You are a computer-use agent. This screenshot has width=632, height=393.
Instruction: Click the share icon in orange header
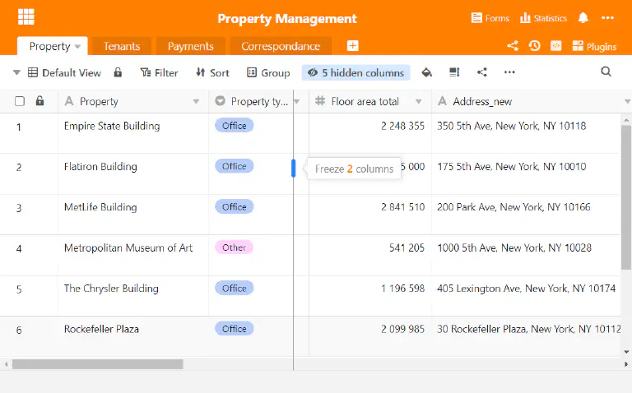point(513,46)
